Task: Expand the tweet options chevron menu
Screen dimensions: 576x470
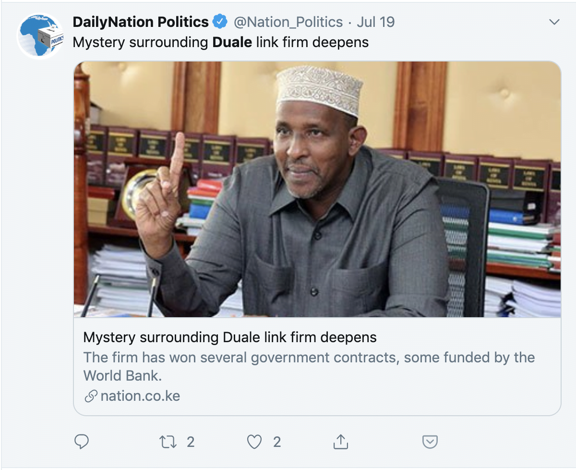Action: tap(554, 22)
